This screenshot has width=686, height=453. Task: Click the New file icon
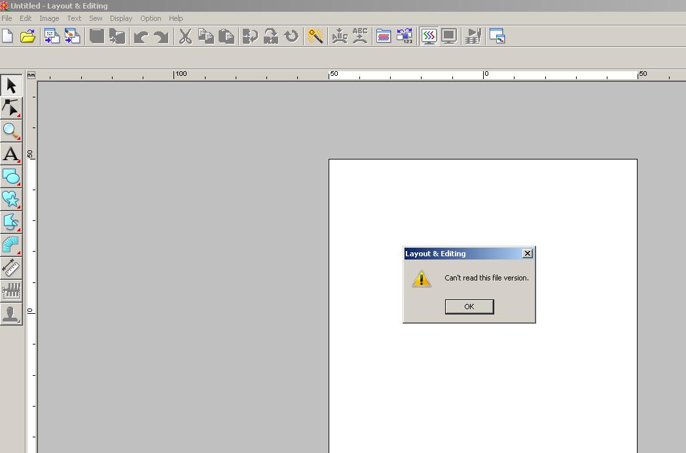8,37
